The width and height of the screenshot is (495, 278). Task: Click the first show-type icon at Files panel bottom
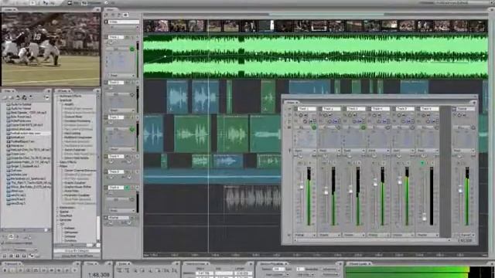pyautogui.click(x=5, y=256)
